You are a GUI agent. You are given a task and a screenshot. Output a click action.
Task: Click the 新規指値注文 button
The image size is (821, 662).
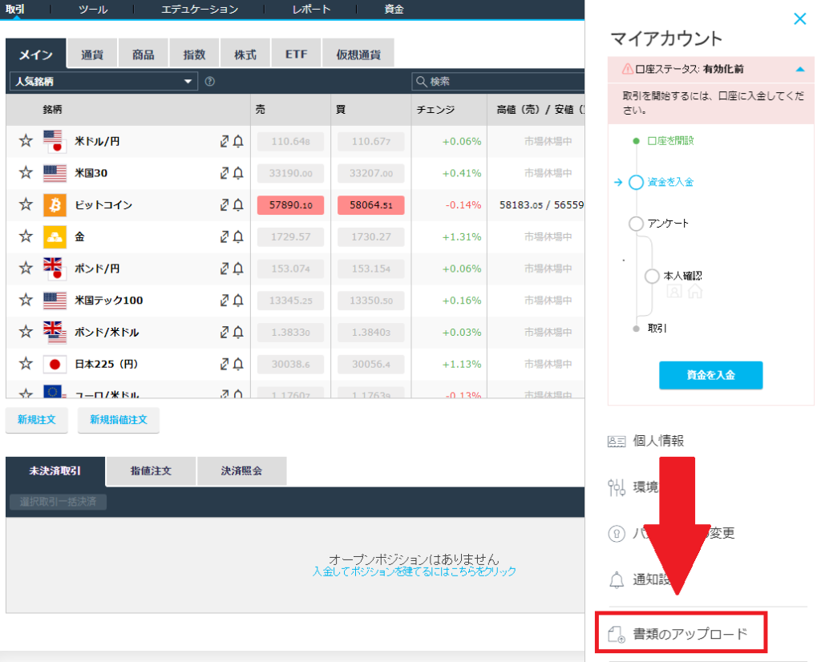(x=119, y=420)
